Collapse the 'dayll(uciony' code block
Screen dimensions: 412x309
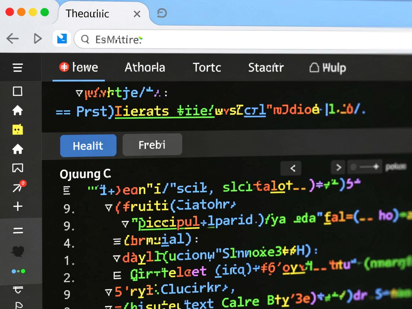click(116, 258)
